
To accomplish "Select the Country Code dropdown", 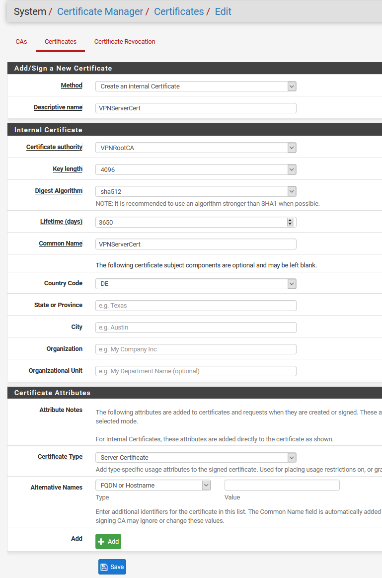I will (x=196, y=284).
